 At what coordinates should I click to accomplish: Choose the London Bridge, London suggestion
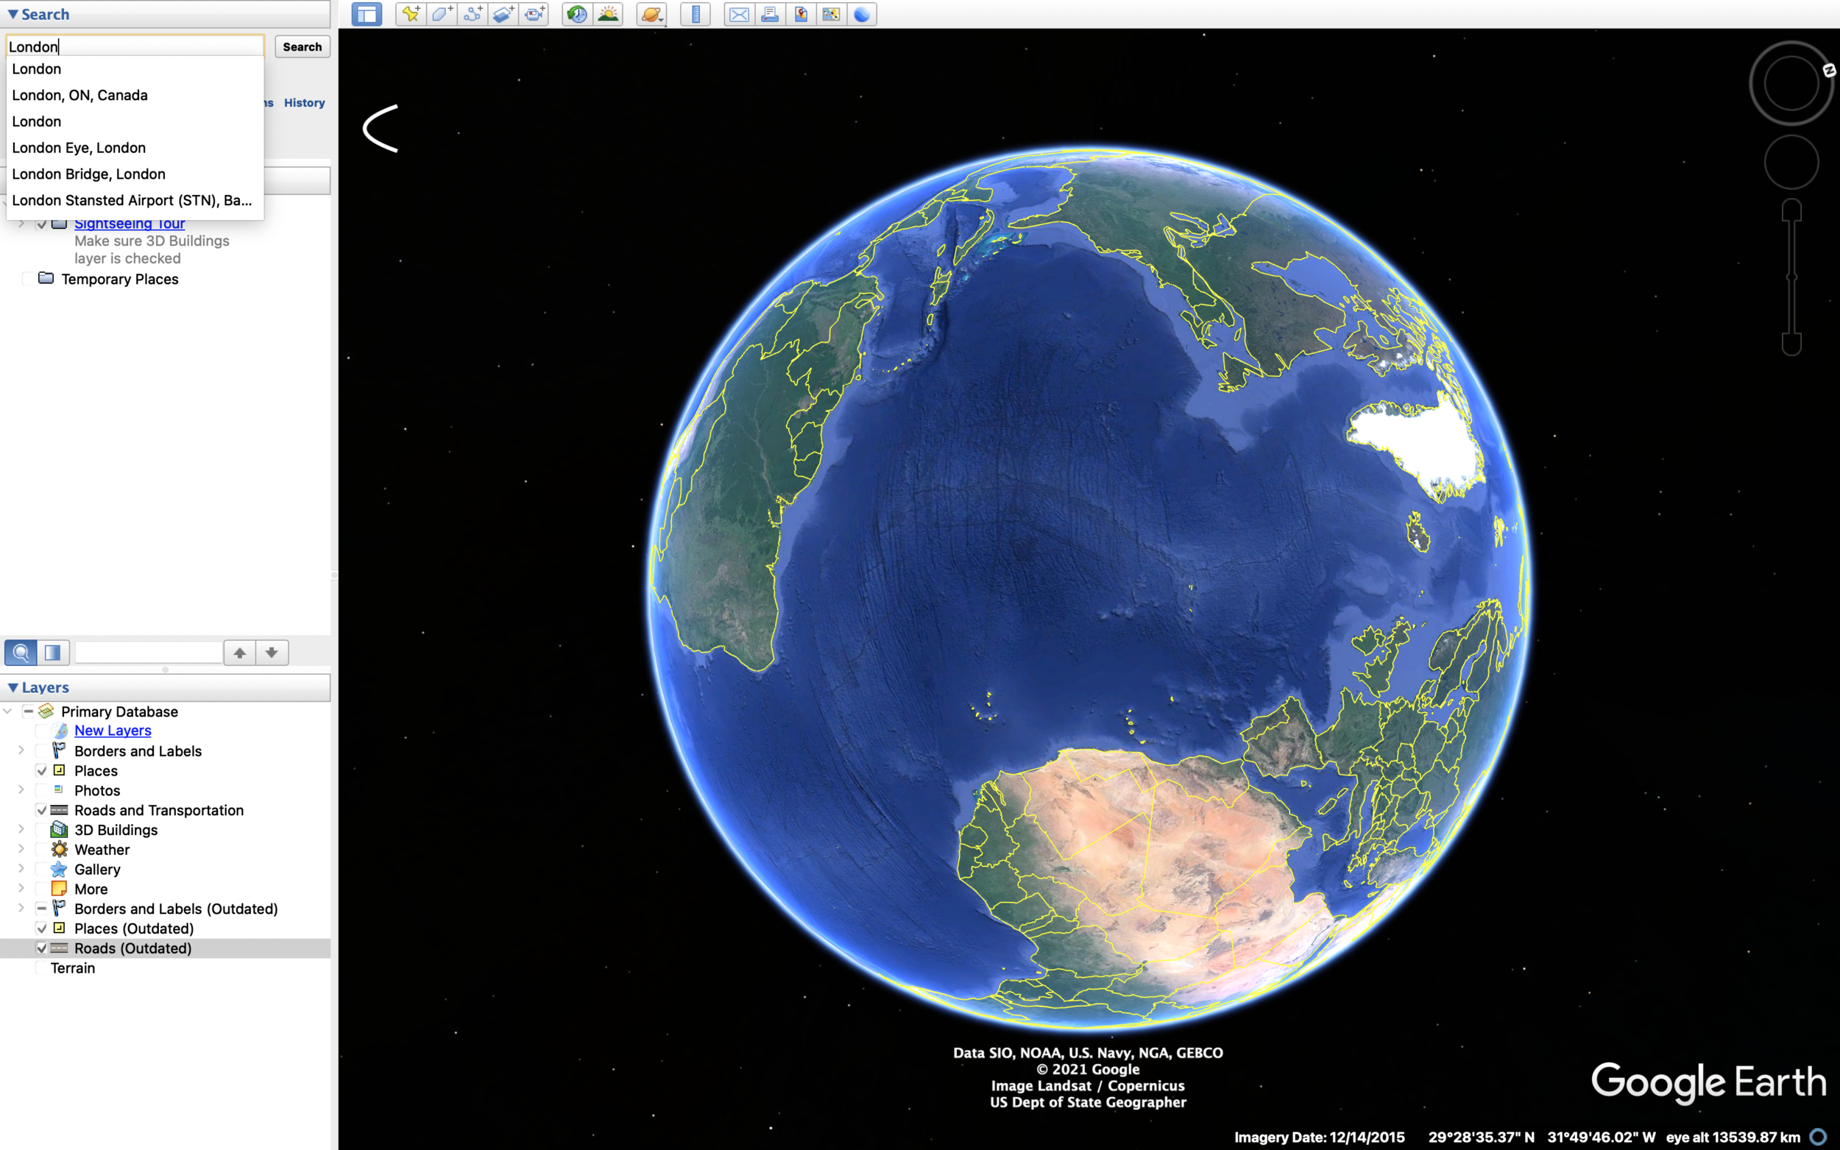[135, 174]
